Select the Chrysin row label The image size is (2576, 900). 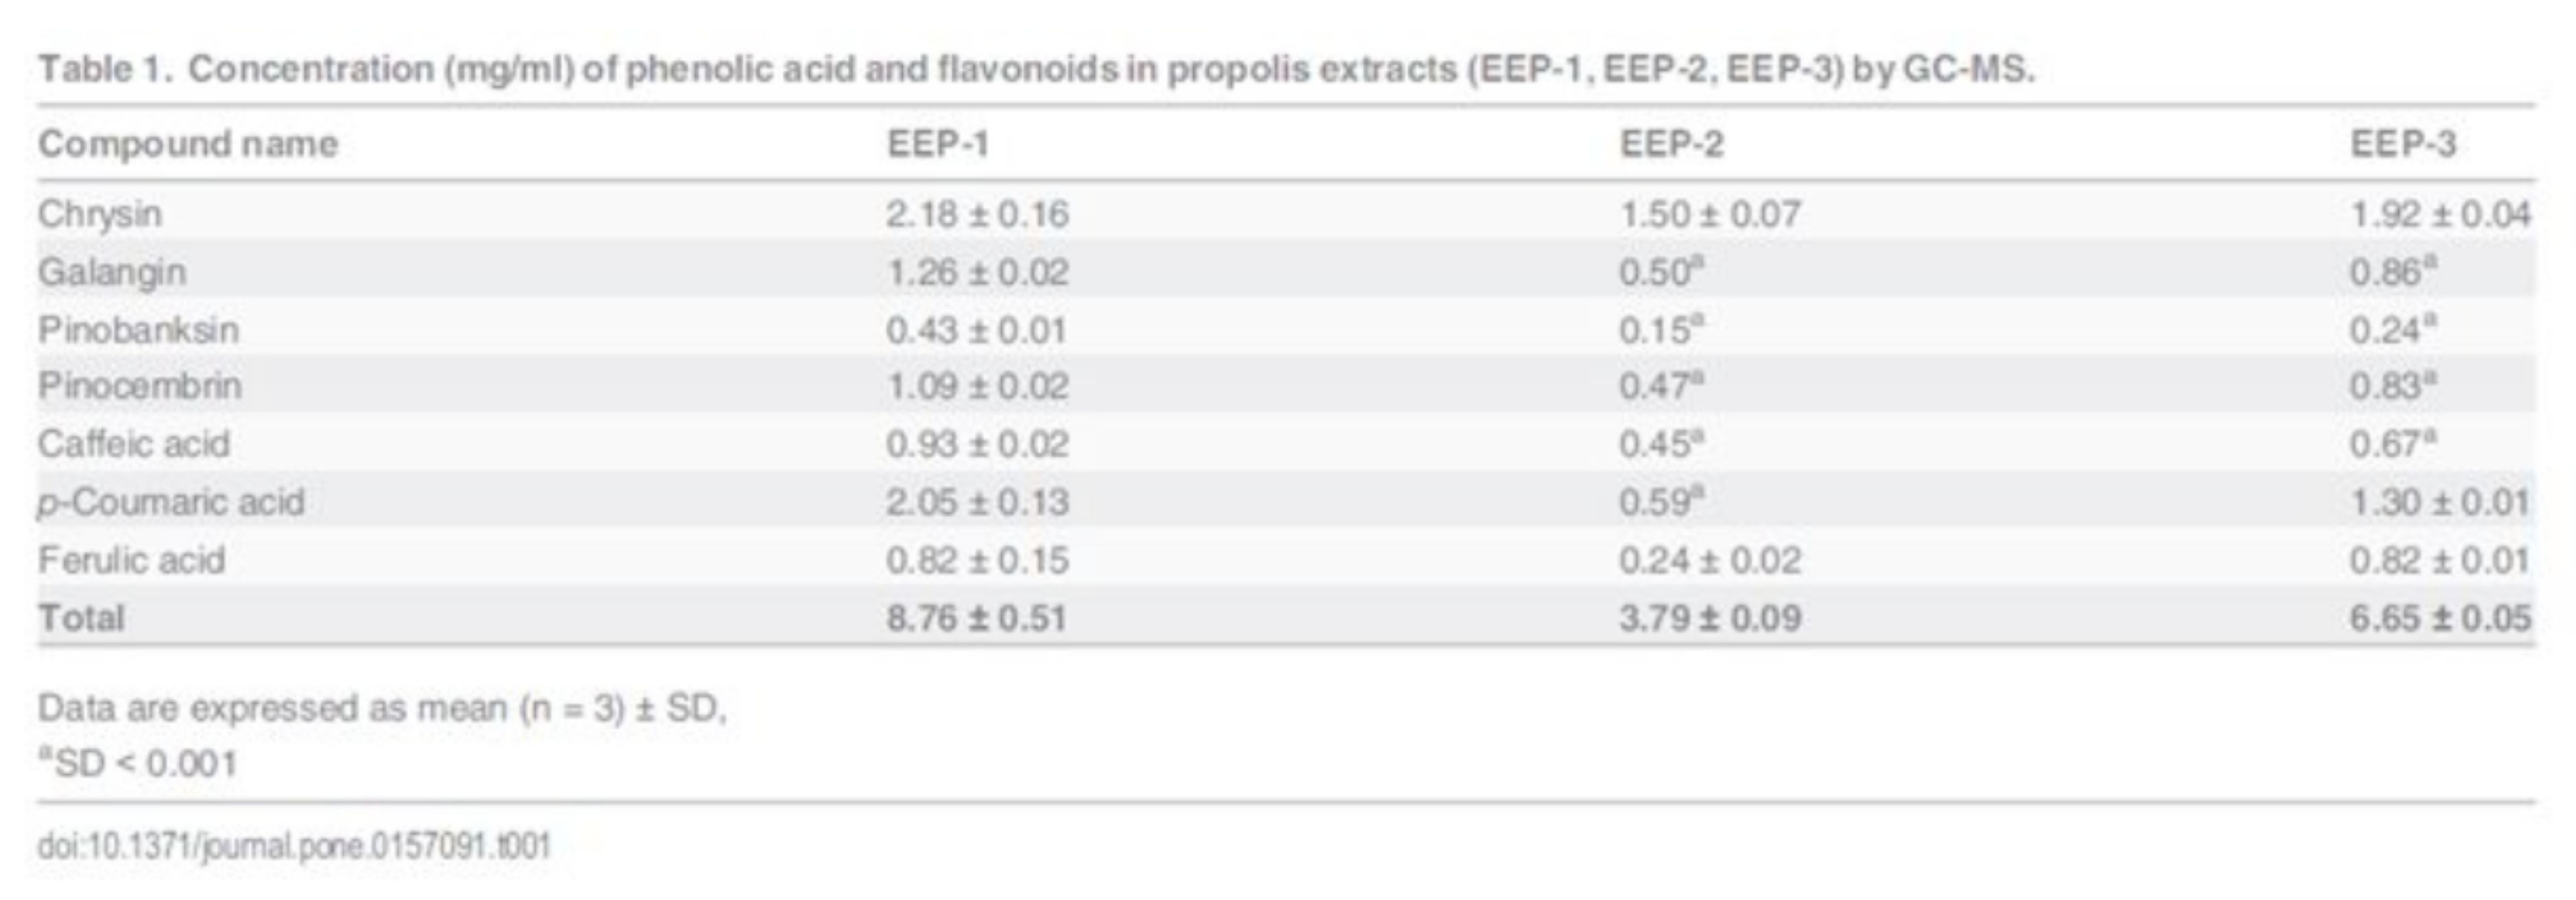coord(100,215)
